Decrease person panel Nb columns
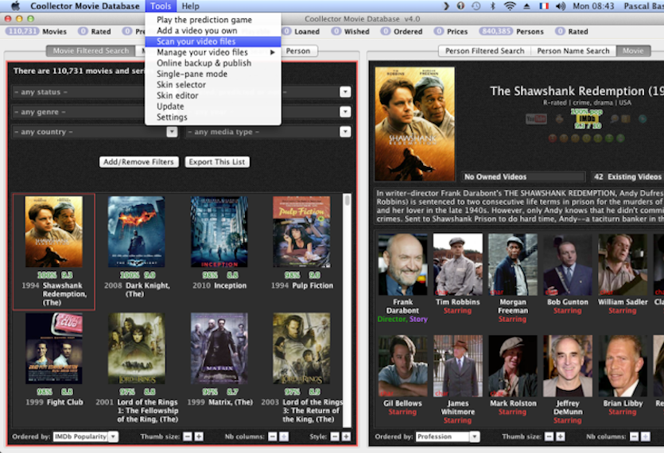The width and height of the screenshot is (664, 453). [635, 436]
